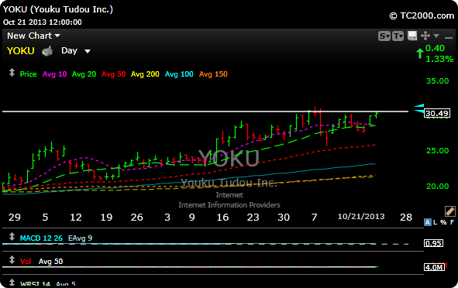Click the save floppy disk icon

pos(412,36)
